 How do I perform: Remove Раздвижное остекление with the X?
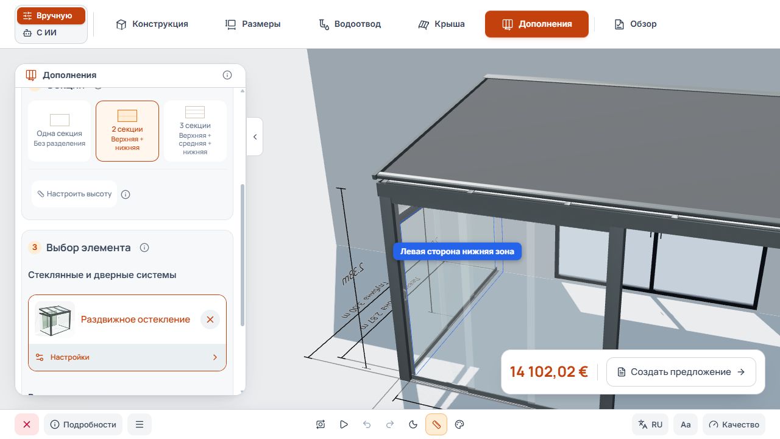[x=210, y=319]
